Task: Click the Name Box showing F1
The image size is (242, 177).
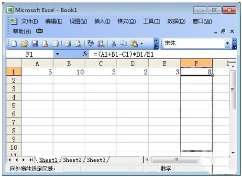Action: point(30,54)
